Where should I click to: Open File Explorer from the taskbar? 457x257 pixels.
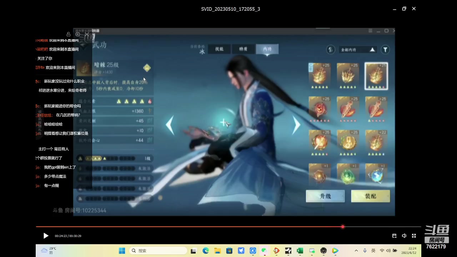pos(217,251)
